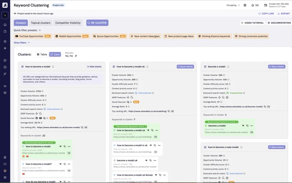This screenshot has width=292, height=183.
Task: Copy top ranking URL of 'how to become a model' cluster
Action: point(82,127)
